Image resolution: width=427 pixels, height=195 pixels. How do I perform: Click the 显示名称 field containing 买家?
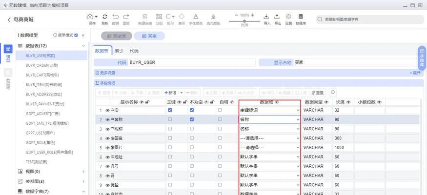[x=355, y=62]
